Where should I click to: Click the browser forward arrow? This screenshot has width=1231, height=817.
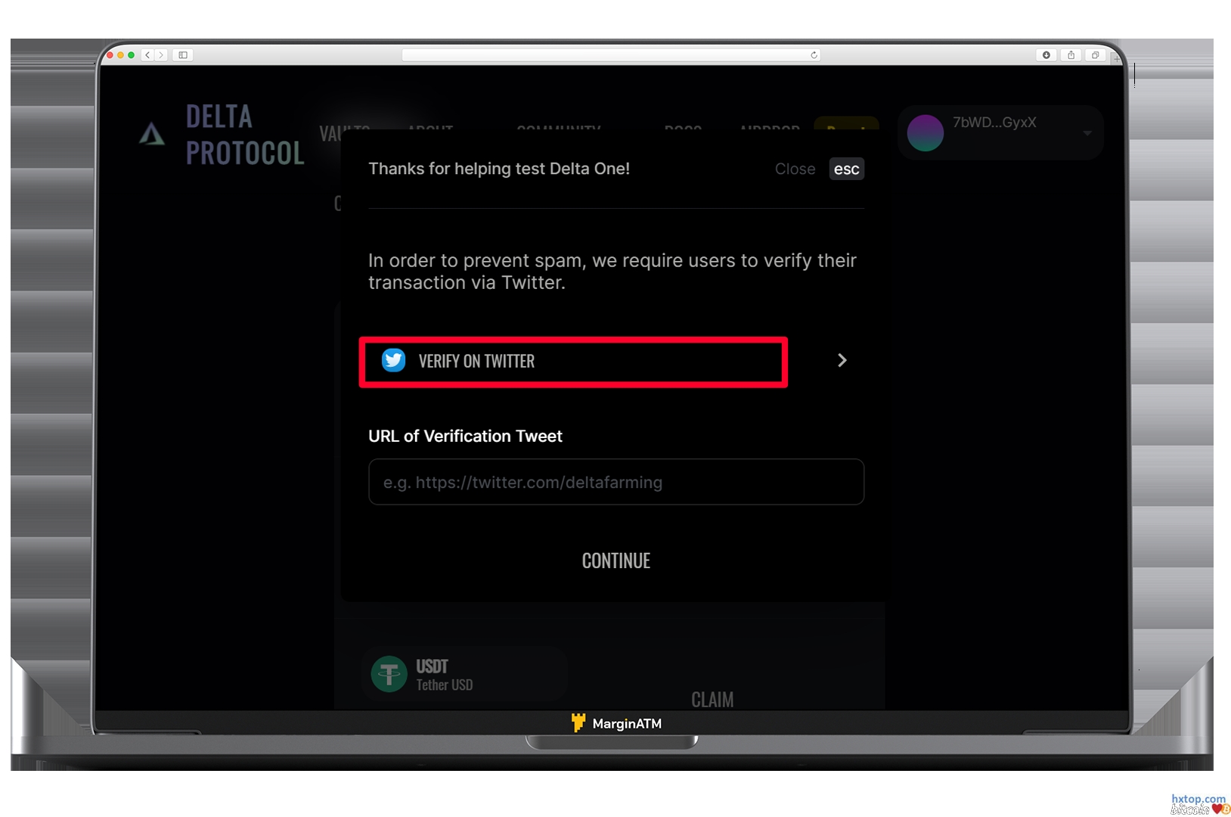click(160, 55)
